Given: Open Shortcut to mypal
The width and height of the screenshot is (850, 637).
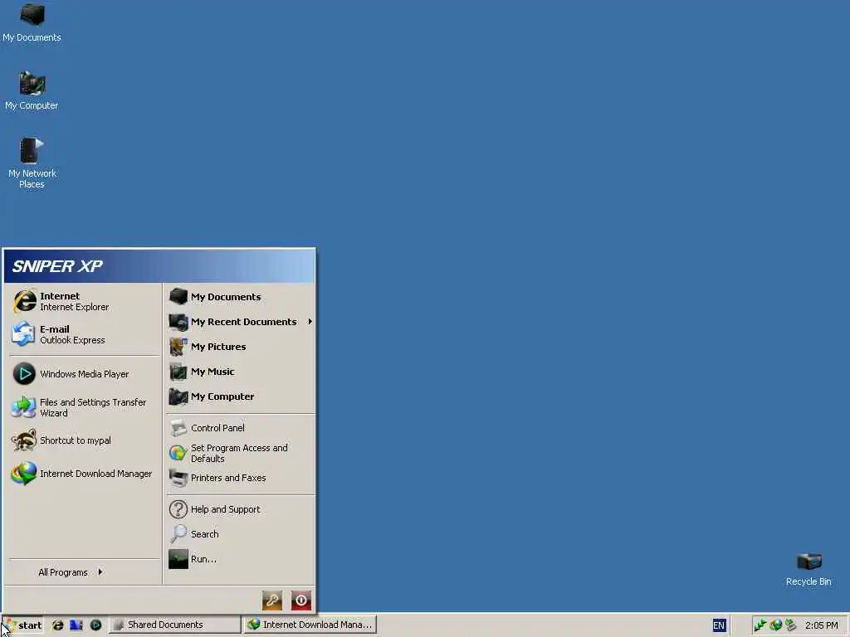Looking at the screenshot, I should [x=85, y=440].
